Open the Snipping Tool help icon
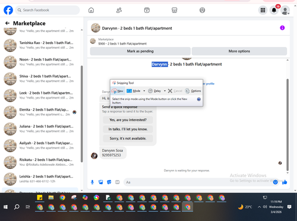 click(x=199, y=99)
